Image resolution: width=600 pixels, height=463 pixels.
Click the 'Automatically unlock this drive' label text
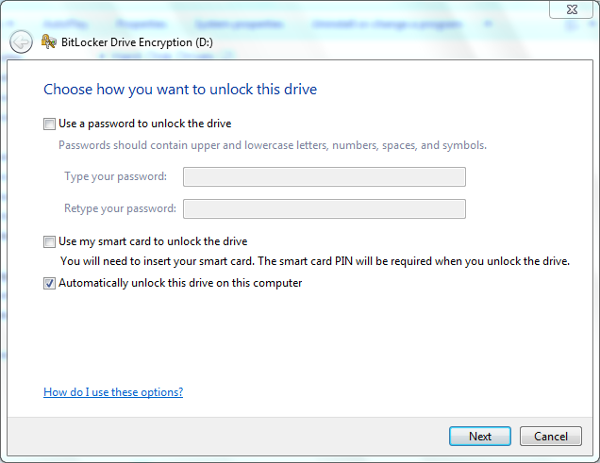click(180, 283)
